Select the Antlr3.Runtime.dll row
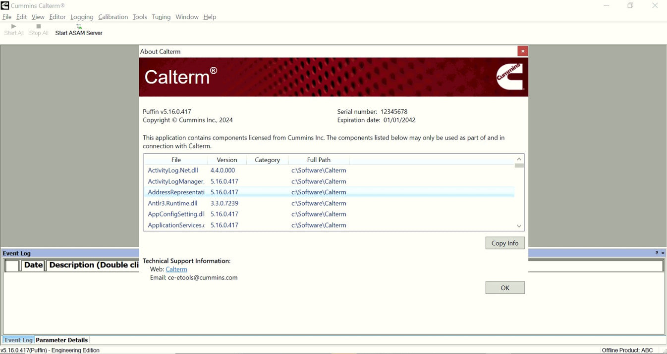The width and height of the screenshot is (667, 354). click(173, 203)
